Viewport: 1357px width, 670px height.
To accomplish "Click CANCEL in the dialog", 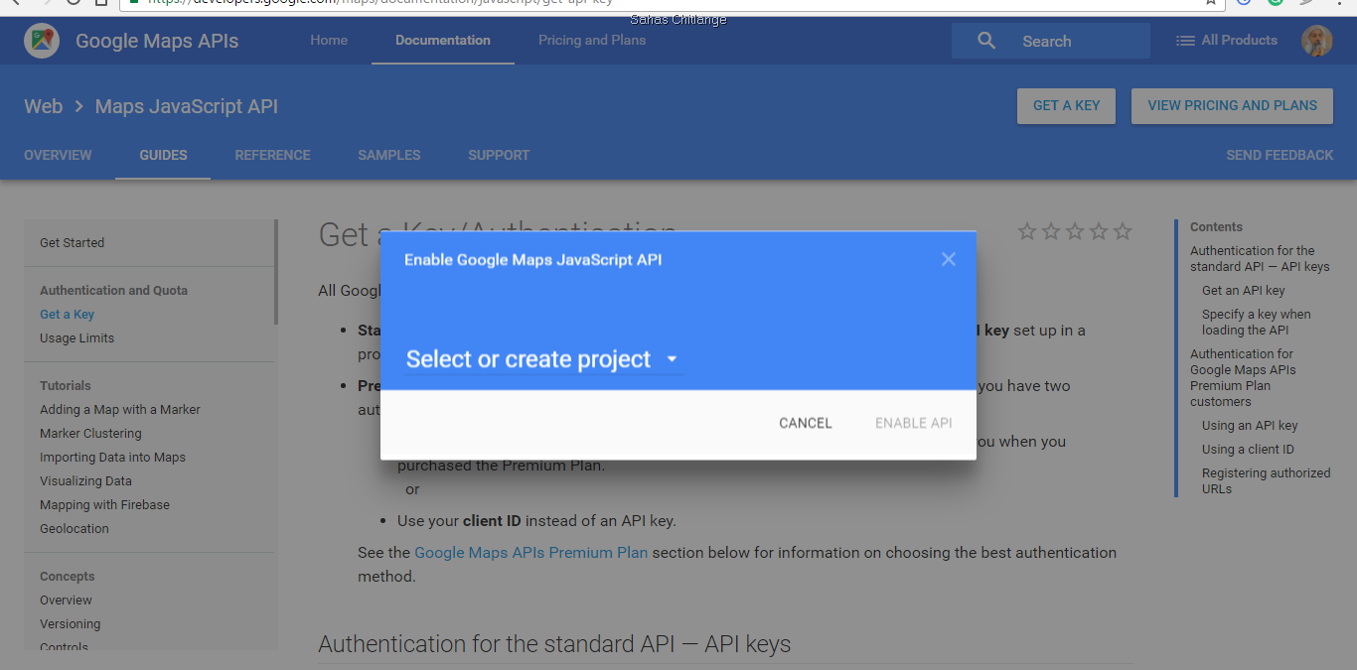I will [806, 423].
